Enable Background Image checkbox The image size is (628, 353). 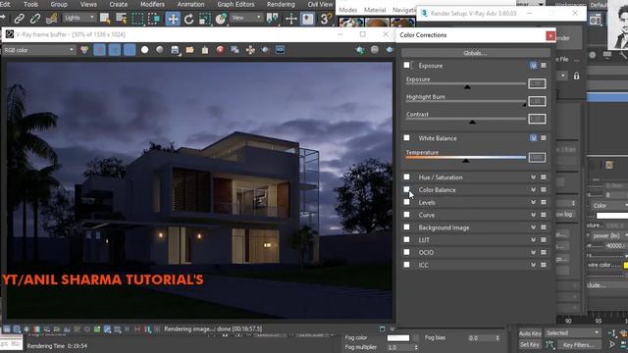coord(407,227)
